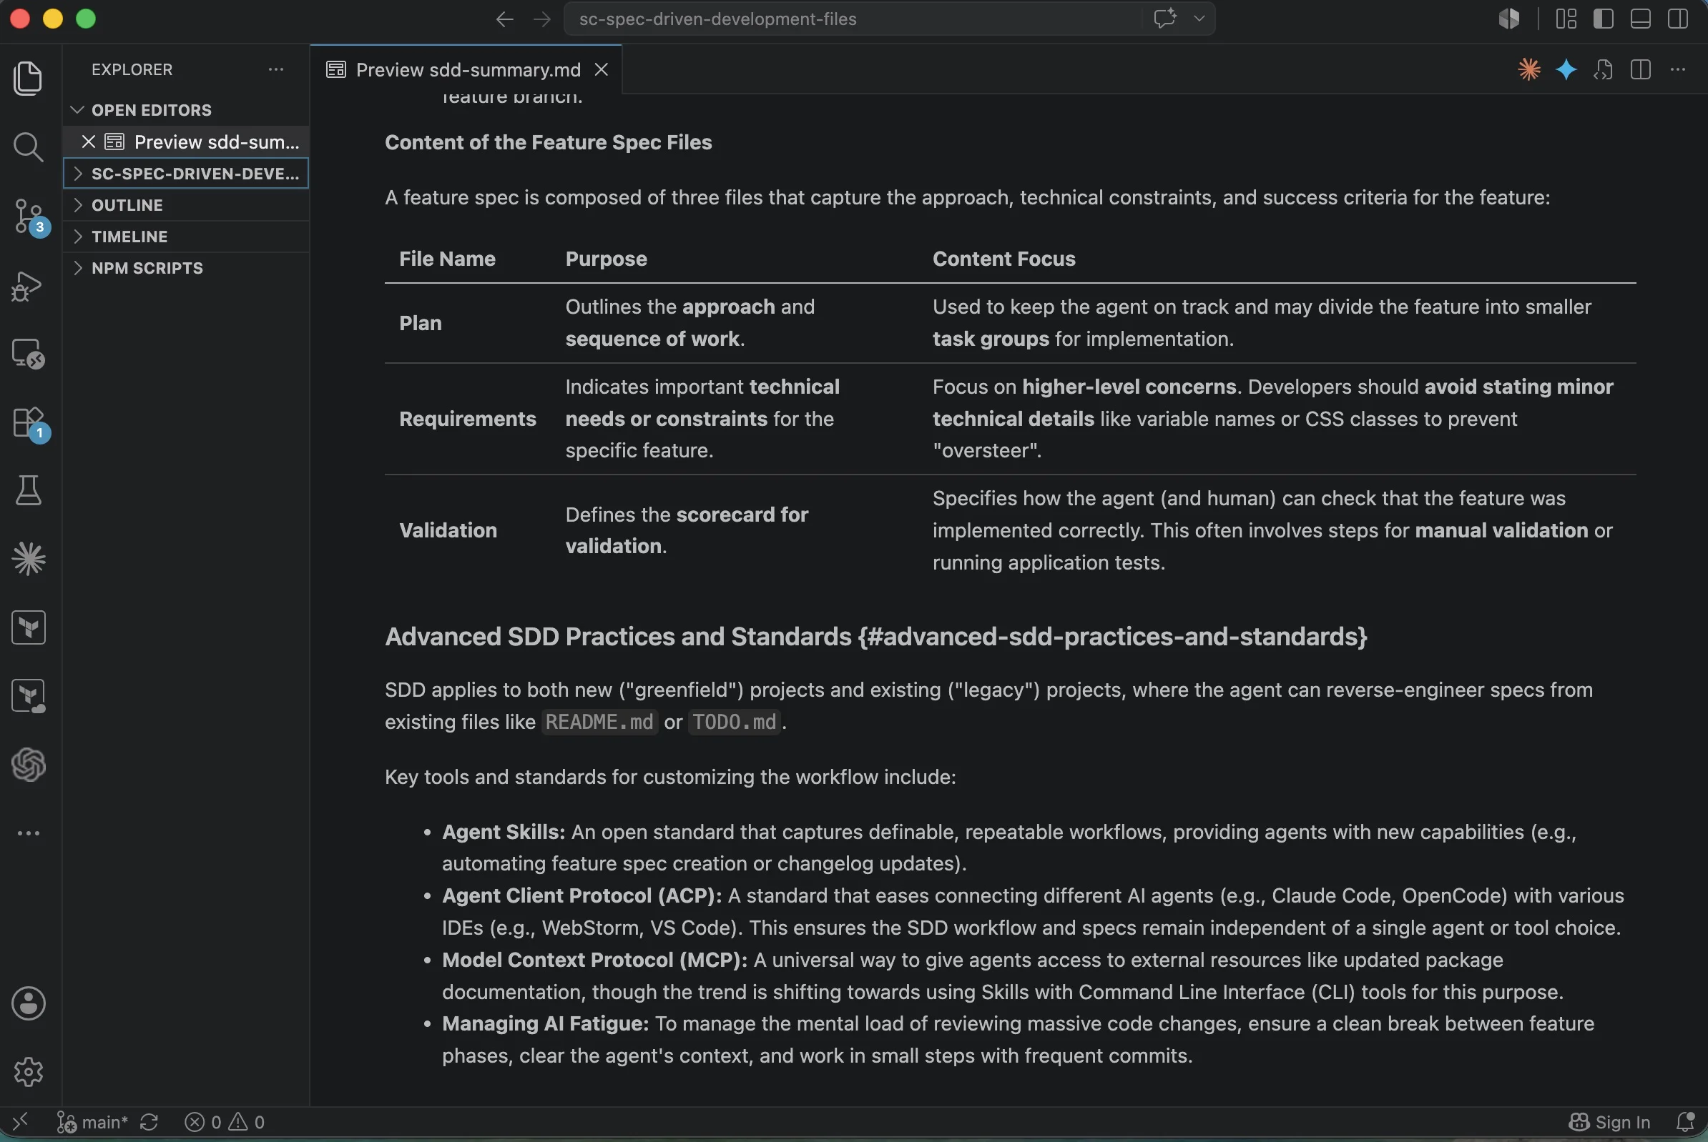This screenshot has width=1708, height=1142.
Task: Open the Claude starburst icon in activity bar
Action: click(29, 559)
